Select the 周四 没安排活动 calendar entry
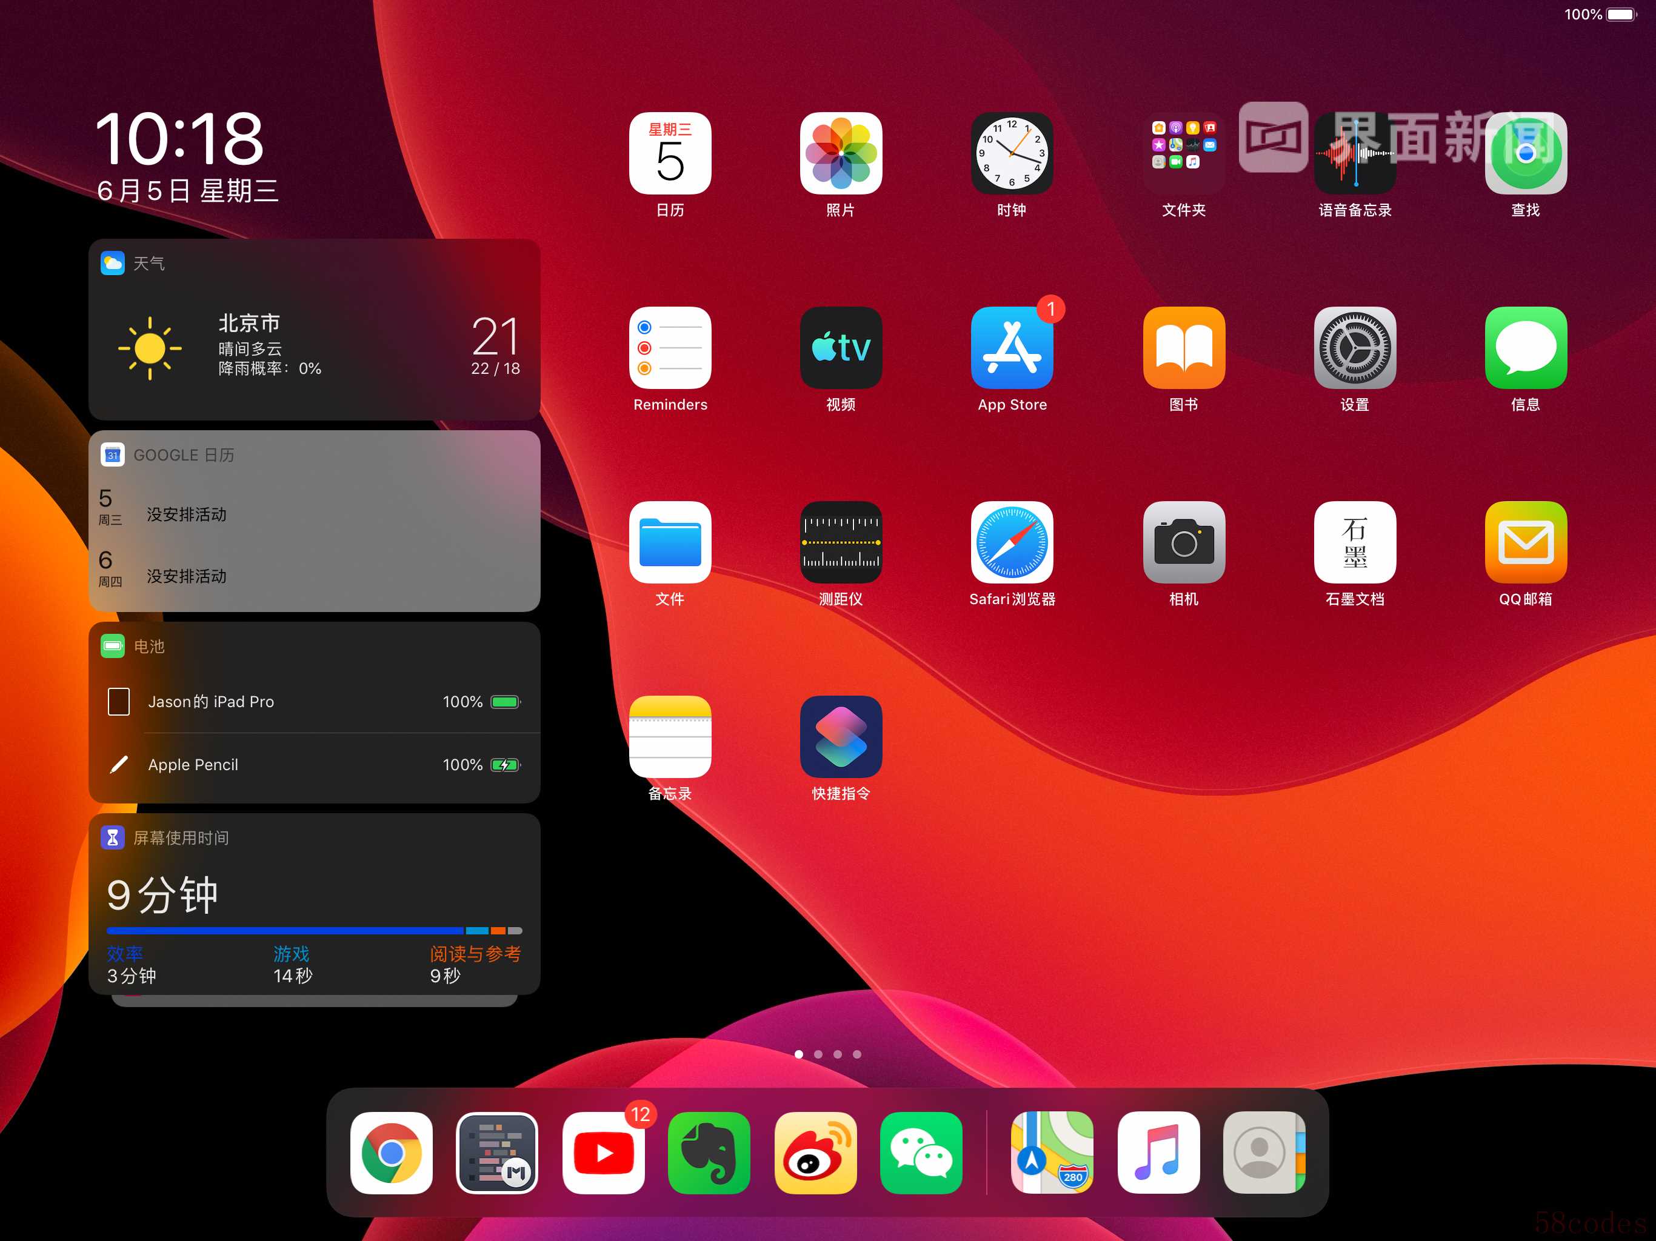The height and width of the screenshot is (1241, 1656). [x=315, y=569]
